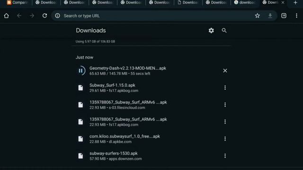
Task: Open the browser three-dot menu
Action: coord(296,16)
